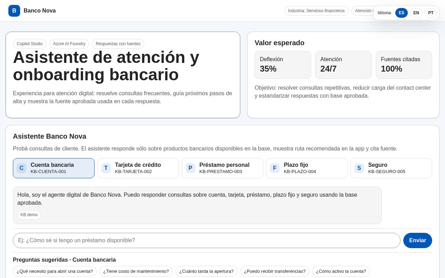The height and width of the screenshot is (278, 445).
Task: Ask '¿Puedo recibir transferencias?'
Action: [x=275, y=271]
